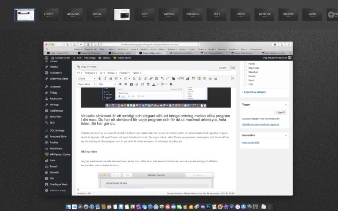Viewport: 338px width, 211px height.
Task: Switch to the Text editor tab
Action: coord(233,68)
